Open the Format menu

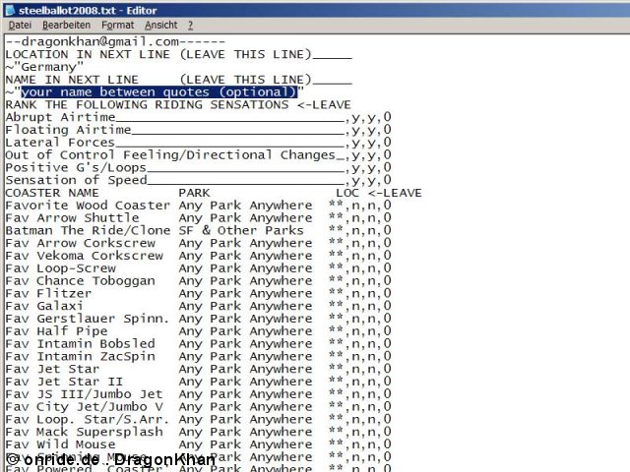[117, 26]
